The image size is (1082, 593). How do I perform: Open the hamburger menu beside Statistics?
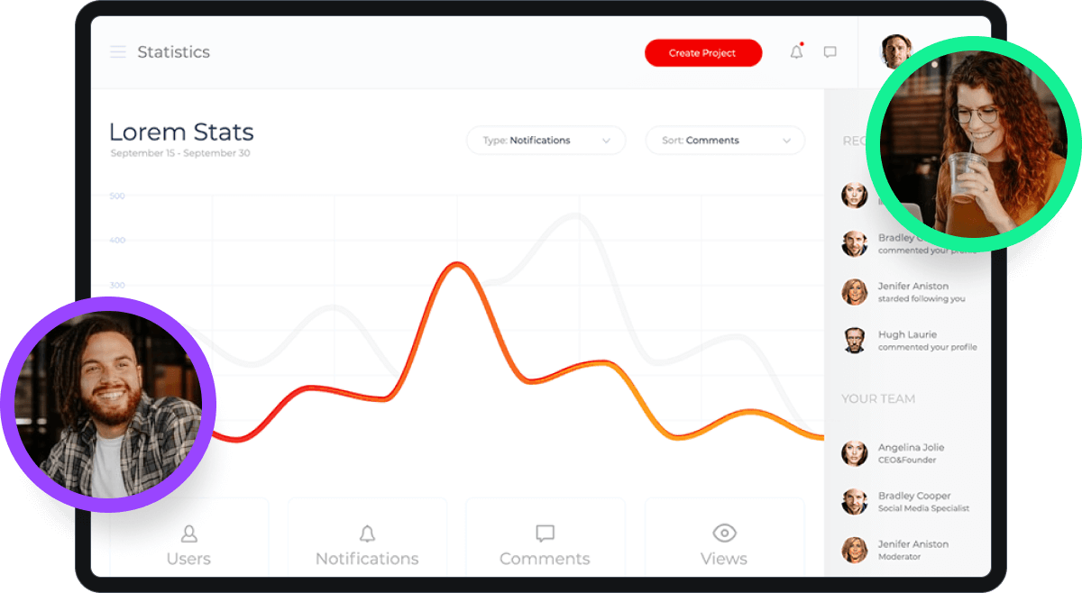point(118,52)
